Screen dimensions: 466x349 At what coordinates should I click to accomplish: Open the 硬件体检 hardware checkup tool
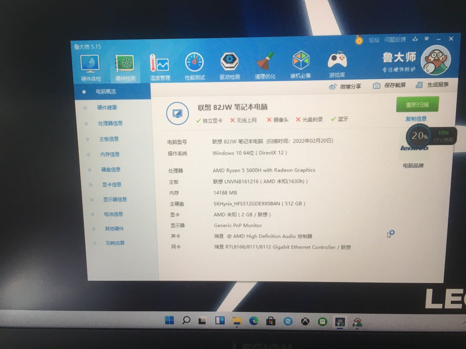tap(91, 68)
